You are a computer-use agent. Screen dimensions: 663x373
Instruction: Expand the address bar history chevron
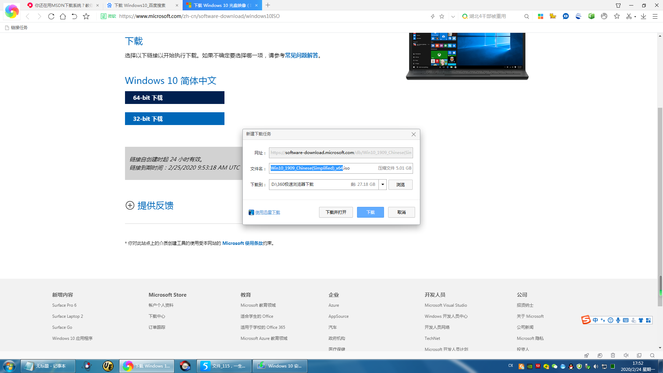pos(453,16)
